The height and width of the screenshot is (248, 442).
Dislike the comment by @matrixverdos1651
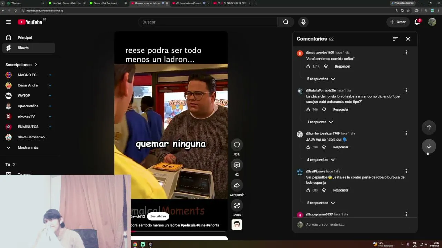[326, 66]
